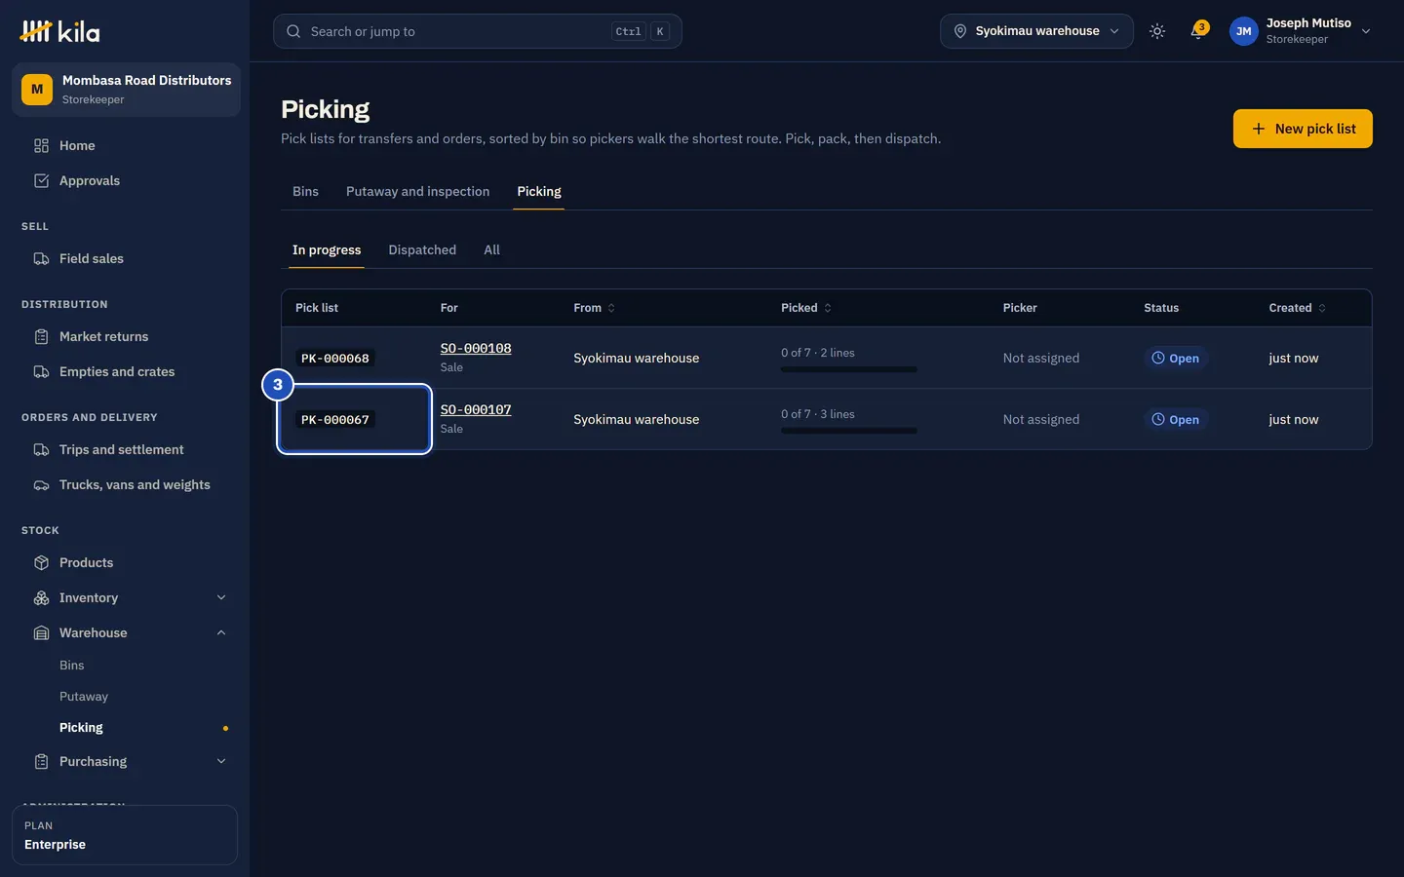
Task: Click the Trucks, vans and weights icon
Action: pos(41,485)
